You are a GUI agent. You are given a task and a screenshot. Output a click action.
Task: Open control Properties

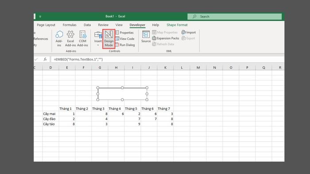(x=124, y=33)
